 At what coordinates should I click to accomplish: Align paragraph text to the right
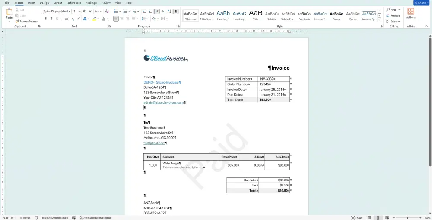tap(127, 19)
